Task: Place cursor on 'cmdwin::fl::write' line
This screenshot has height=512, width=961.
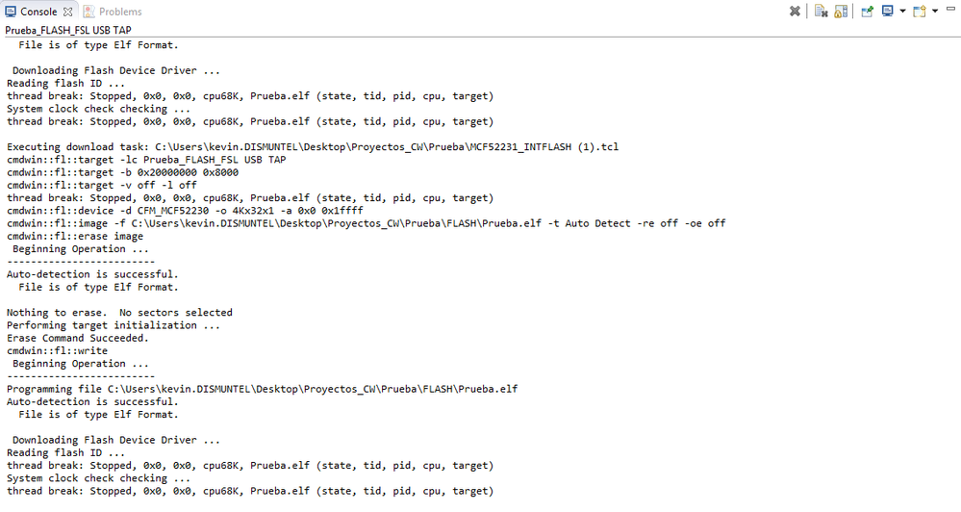Action: pyautogui.click(x=57, y=350)
